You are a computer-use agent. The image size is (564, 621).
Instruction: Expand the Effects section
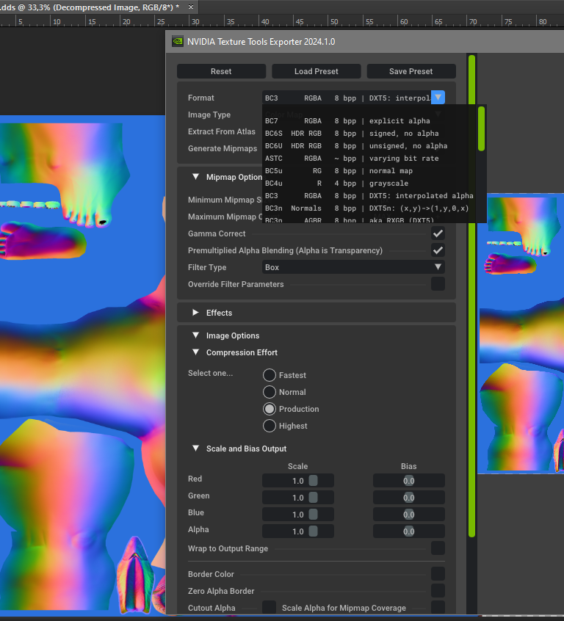tap(196, 313)
